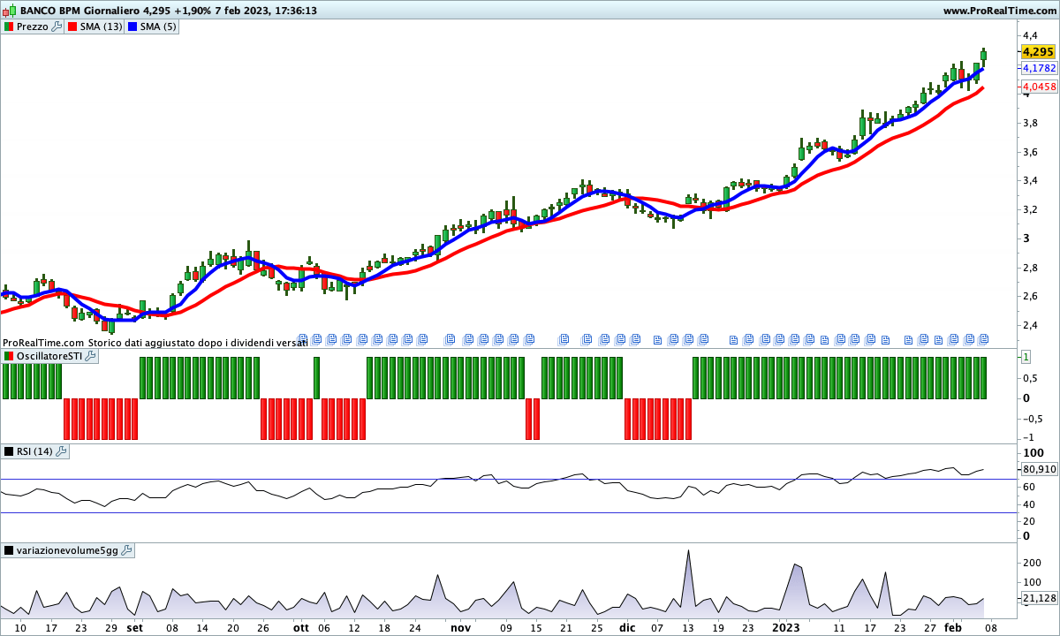
Task: Open Prezzo settings wrench icon
Action: coord(57,26)
